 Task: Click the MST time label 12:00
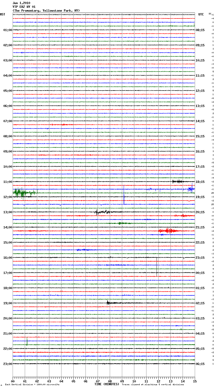8,197
